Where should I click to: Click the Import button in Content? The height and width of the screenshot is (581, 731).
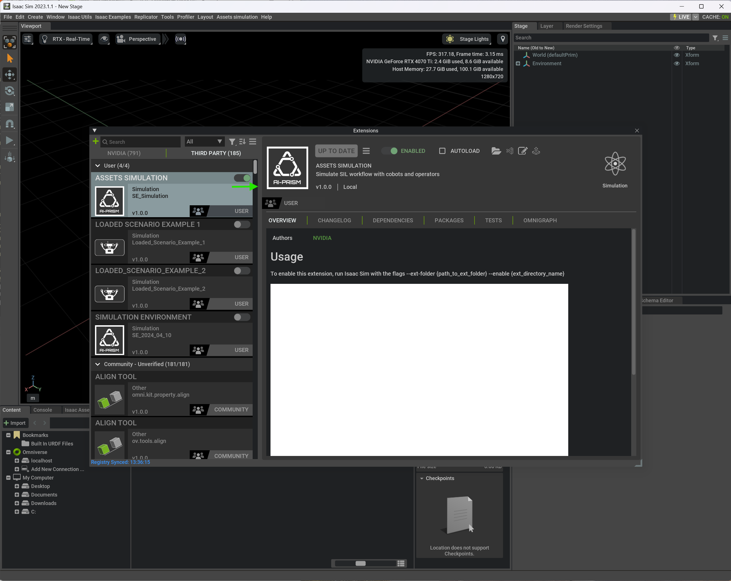pos(14,423)
